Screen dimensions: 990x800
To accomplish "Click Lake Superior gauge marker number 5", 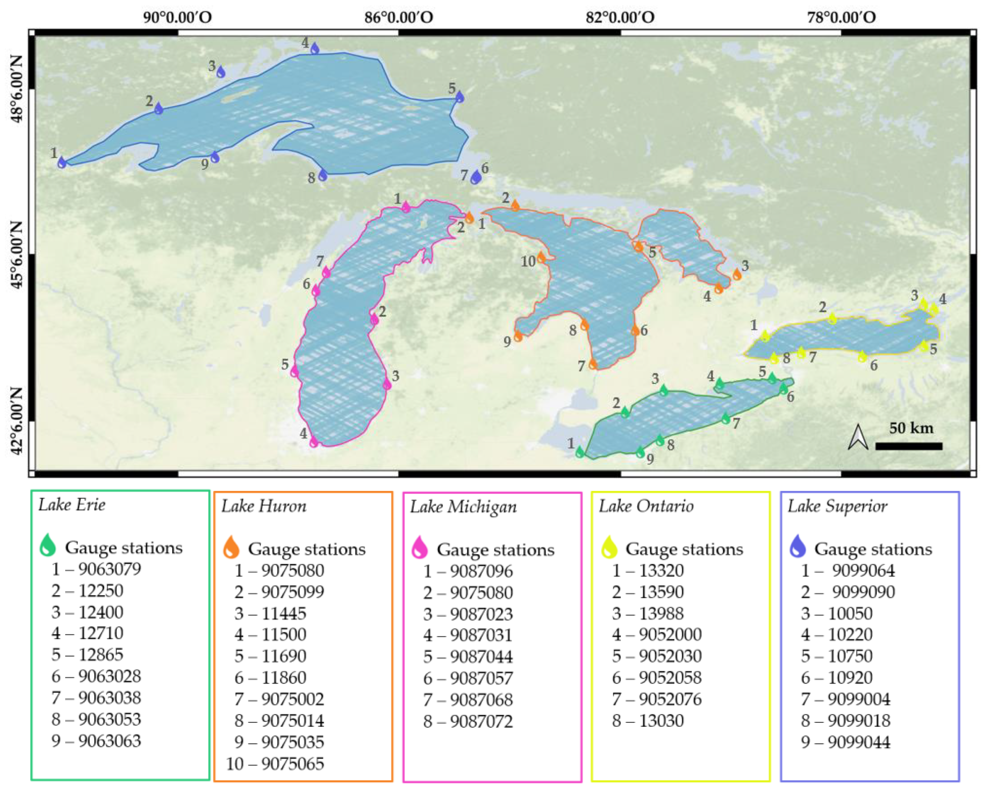I will (459, 97).
